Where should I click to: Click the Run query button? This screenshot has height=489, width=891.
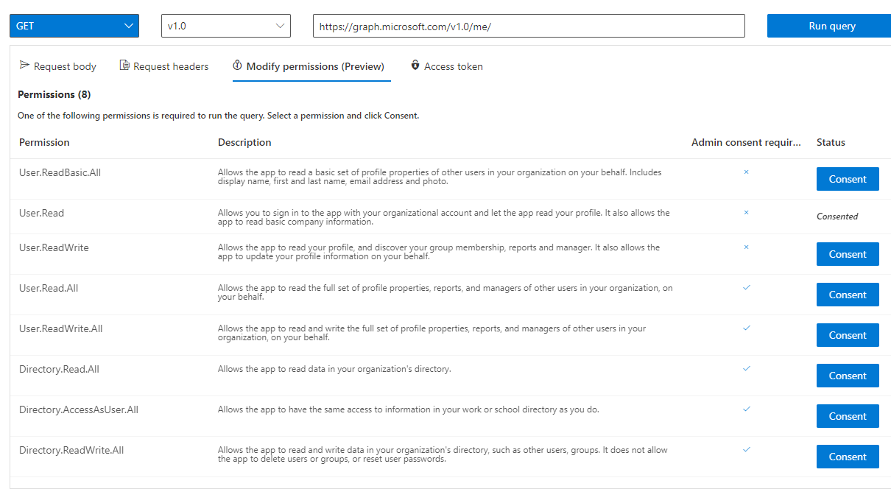tap(829, 26)
